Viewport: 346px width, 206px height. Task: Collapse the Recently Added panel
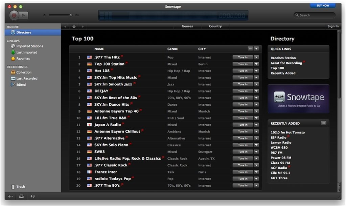pyautogui.click(x=323, y=123)
